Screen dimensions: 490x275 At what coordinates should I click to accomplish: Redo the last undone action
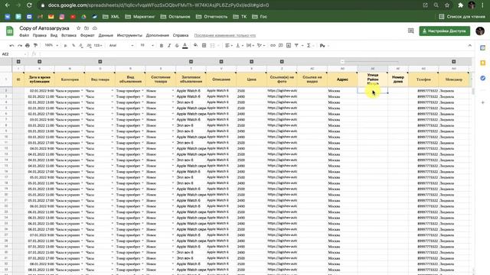pyautogui.click(x=20, y=46)
